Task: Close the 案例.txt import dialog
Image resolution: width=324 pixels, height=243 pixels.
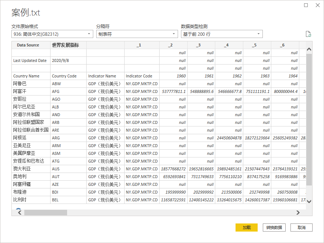Action: (x=317, y=5)
